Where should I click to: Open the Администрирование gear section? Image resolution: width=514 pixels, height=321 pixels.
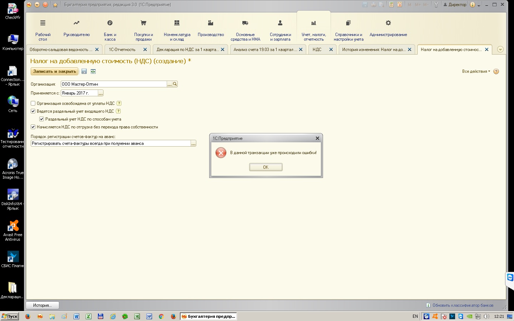tap(388, 29)
